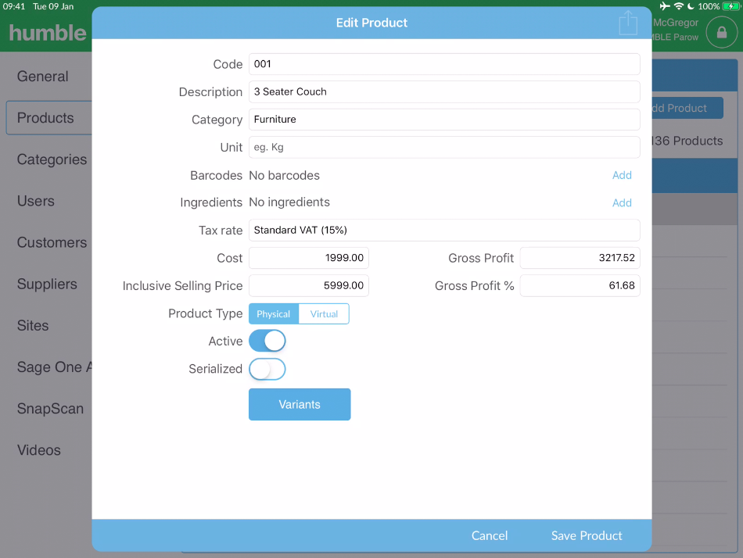
Task: Click the 09:41 clock in status bar
Action: pos(14,6)
